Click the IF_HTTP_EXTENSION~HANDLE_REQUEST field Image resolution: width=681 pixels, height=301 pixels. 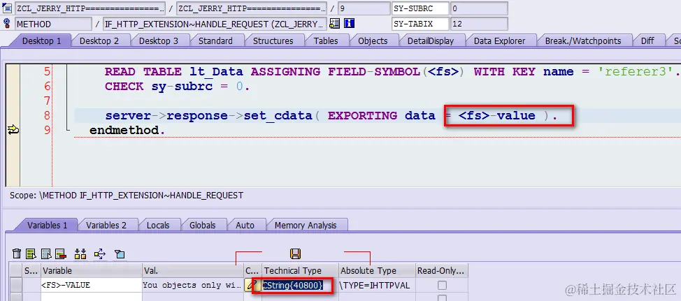215,24
